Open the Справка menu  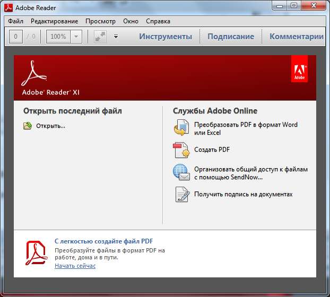pos(158,21)
